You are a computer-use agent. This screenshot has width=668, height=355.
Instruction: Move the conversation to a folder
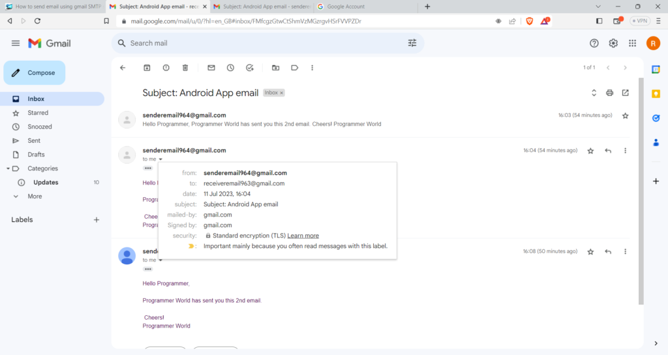pos(276,68)
